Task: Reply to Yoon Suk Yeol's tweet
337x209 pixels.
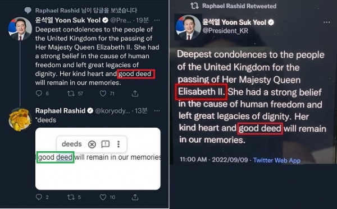Action: point(39,94)
